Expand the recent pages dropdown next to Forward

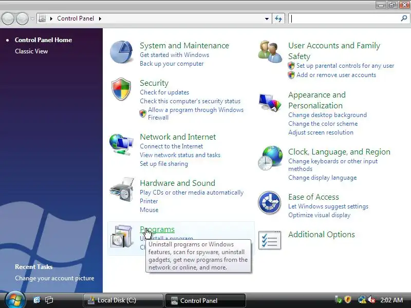click(x=32, y=18)
